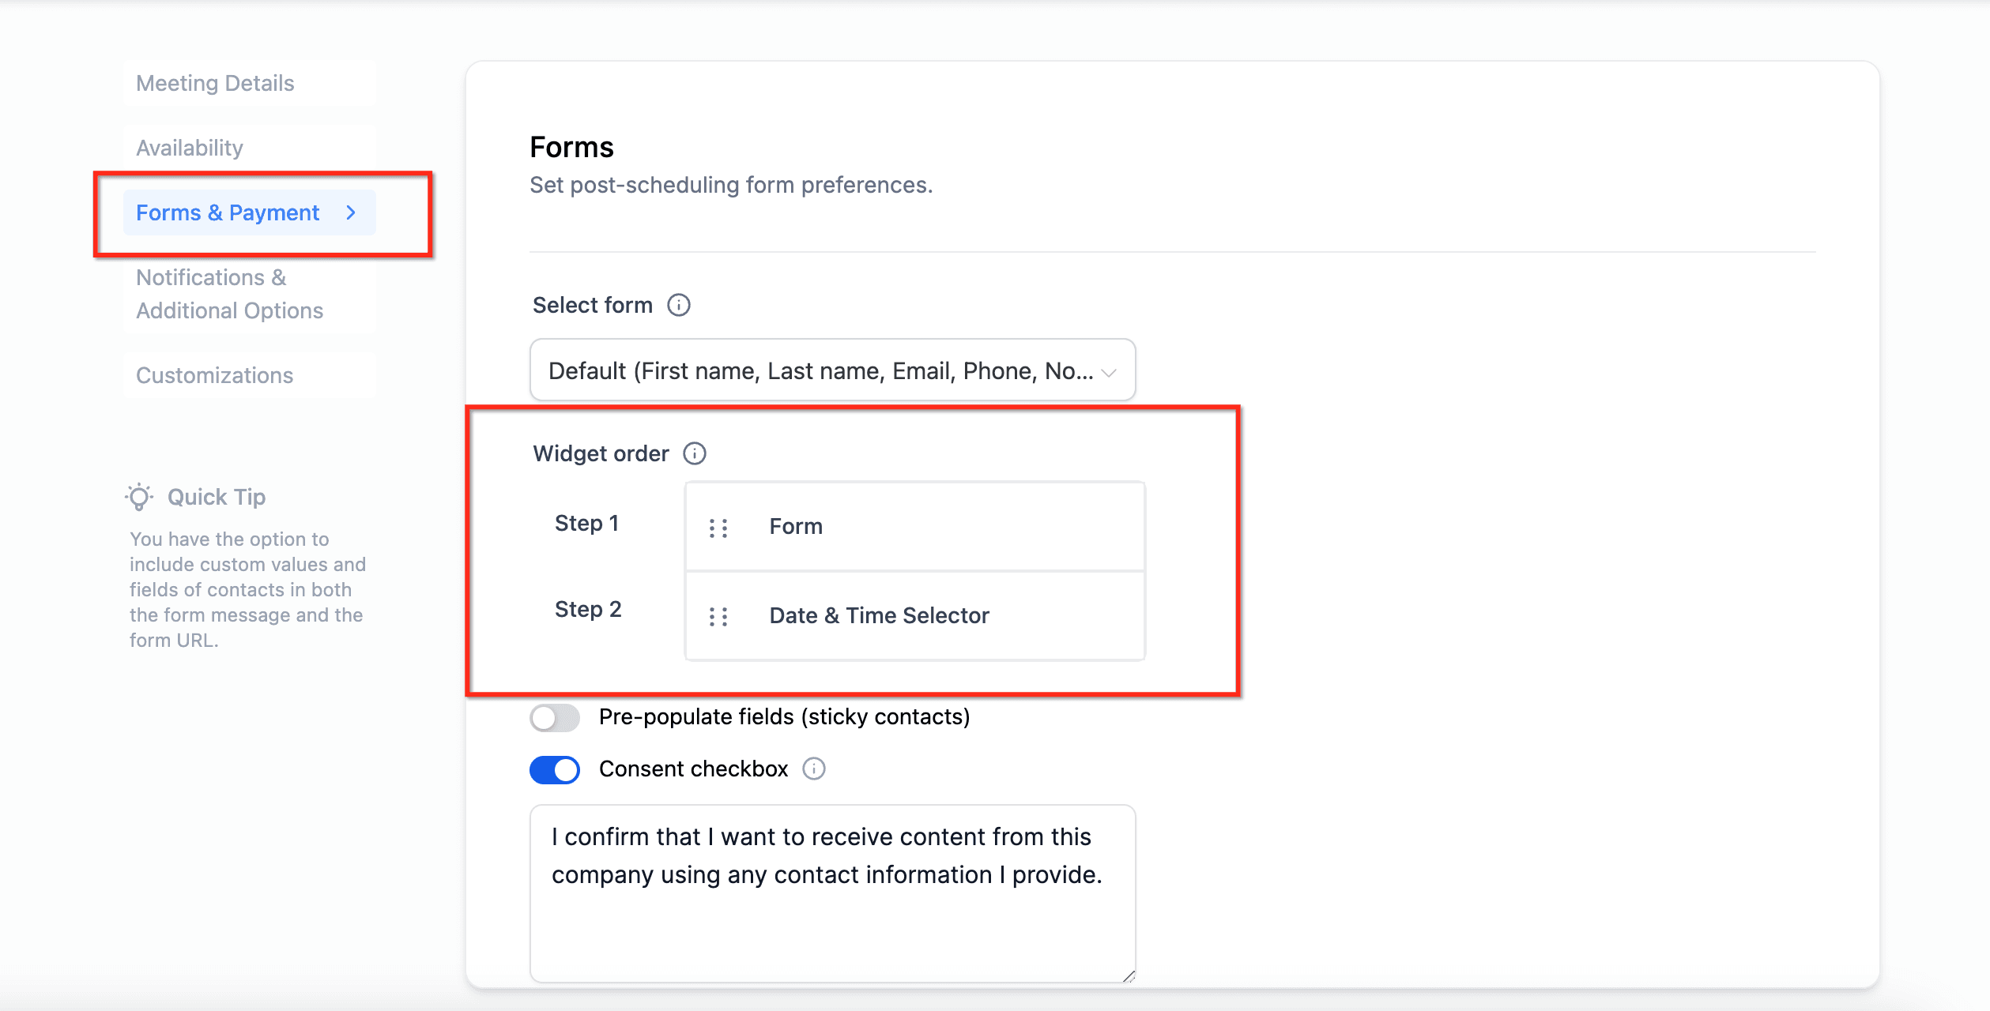Click the resize grip of the consent textarea

point(1129,976)
